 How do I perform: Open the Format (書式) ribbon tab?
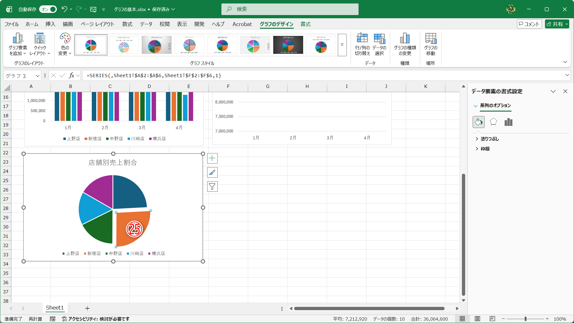(x=305, y=24)
